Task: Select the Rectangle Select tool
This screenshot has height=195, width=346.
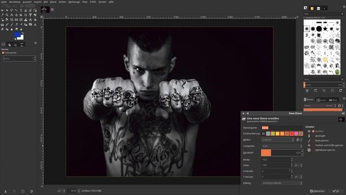Action: pyautogui.click(x=2, y=10)
